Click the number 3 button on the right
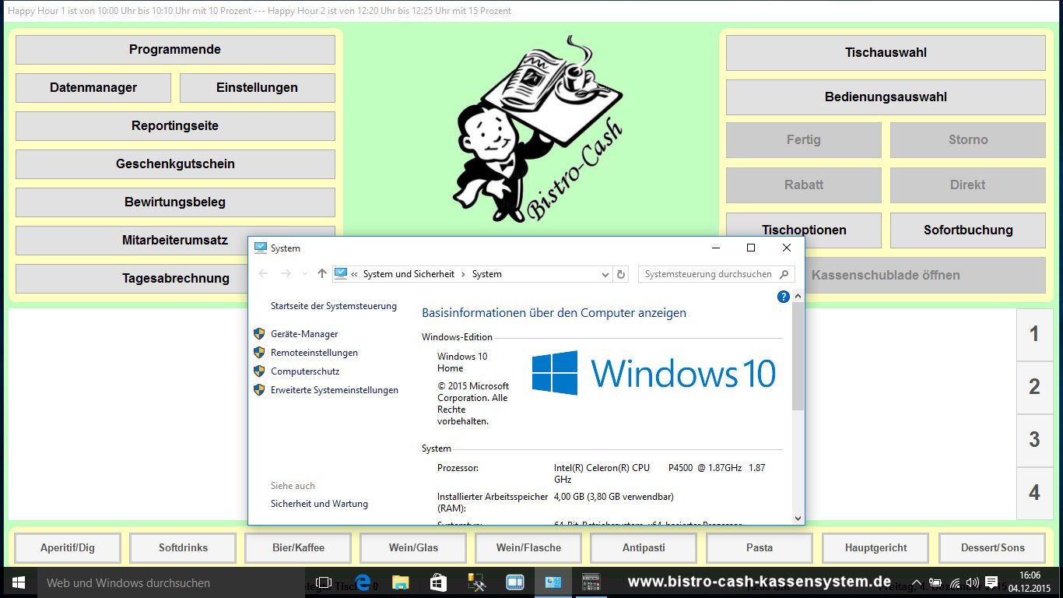Viewport: 1063px width, 598px height. (1034, 440)
